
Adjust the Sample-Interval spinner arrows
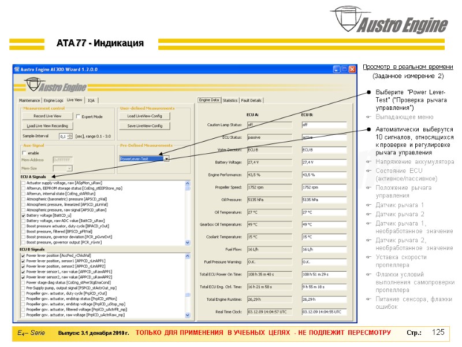[x=70, y=136]
